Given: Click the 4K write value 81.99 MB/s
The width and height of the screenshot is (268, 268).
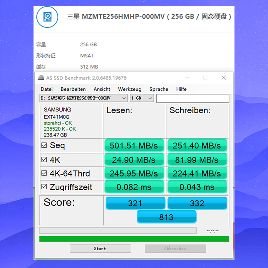Looking at the screenshot, I should [197, 160].
